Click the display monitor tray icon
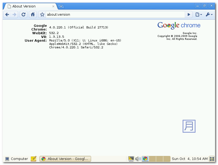The image size is (218, 165). pyautogui.click(x=131, y=159)
